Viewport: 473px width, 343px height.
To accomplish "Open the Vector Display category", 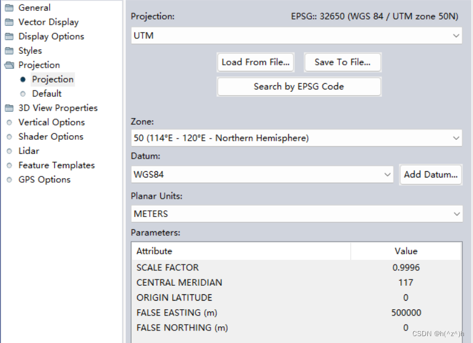I will click(49, 22).
